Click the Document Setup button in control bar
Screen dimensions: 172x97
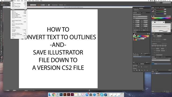pyautogui.click(x=55, y=5)
